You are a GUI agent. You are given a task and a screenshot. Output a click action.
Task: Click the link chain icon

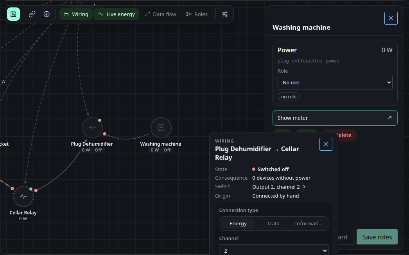click(x=32, y=14)
